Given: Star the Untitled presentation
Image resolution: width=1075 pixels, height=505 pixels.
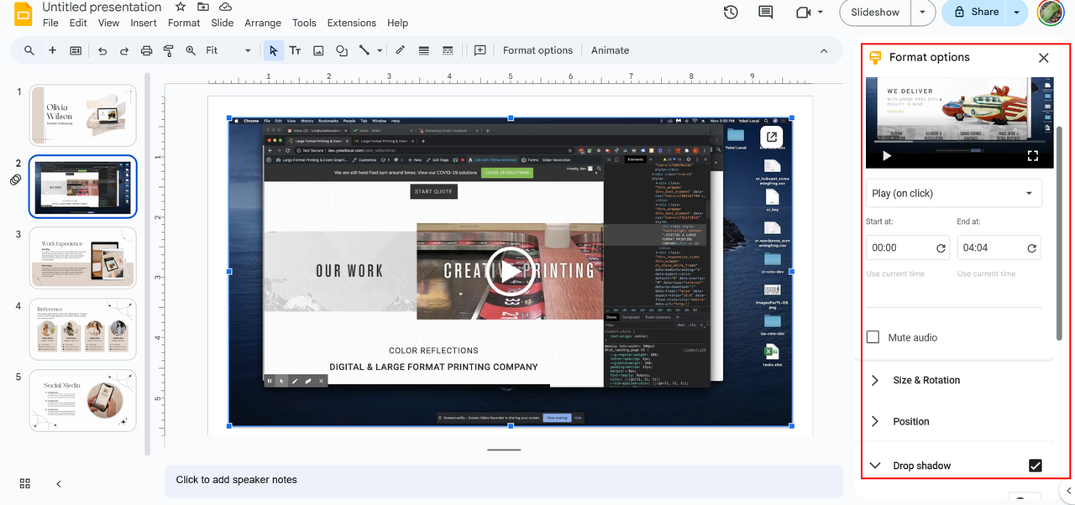Looking at the screenshot, I should pyautogui.click(x=181, y=7).
